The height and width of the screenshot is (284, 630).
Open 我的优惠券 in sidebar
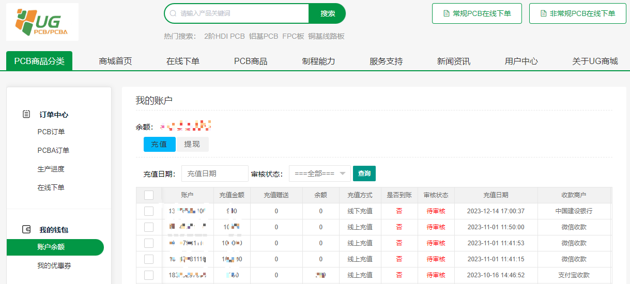[54, 266]
